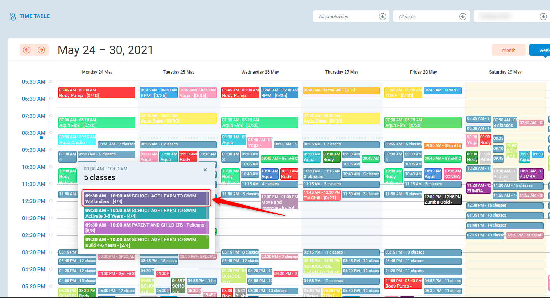Screen dimensions: 550x298
Task: Switch to week view tab
Action: 541,50
